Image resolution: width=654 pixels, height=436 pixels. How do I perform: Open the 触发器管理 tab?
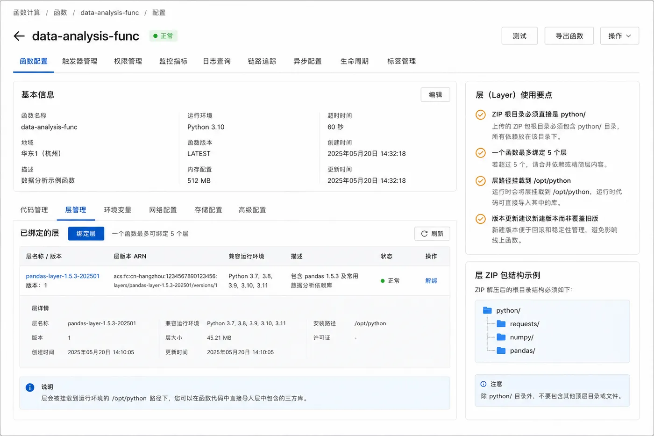tap(80, 61)
